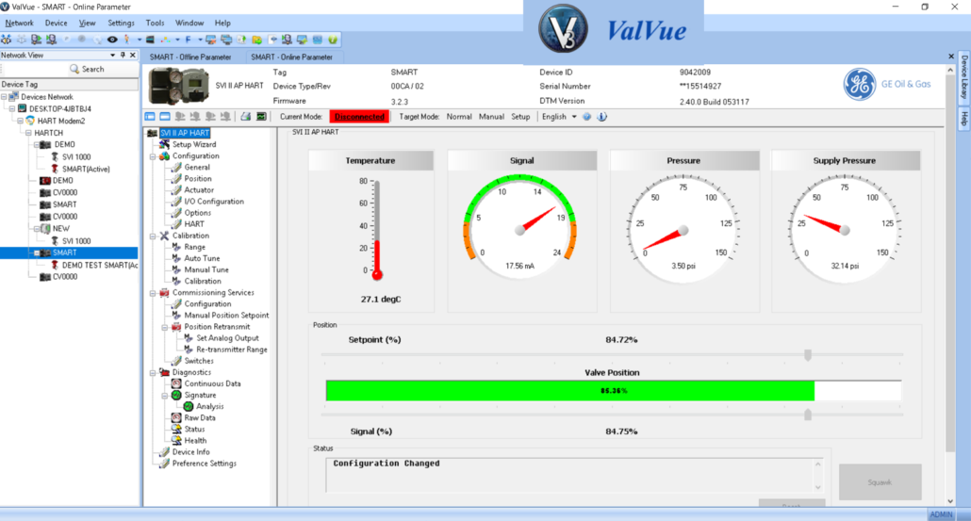Click the Search magnifier in Network View
The image size is (971, 521).
(74, 69)
